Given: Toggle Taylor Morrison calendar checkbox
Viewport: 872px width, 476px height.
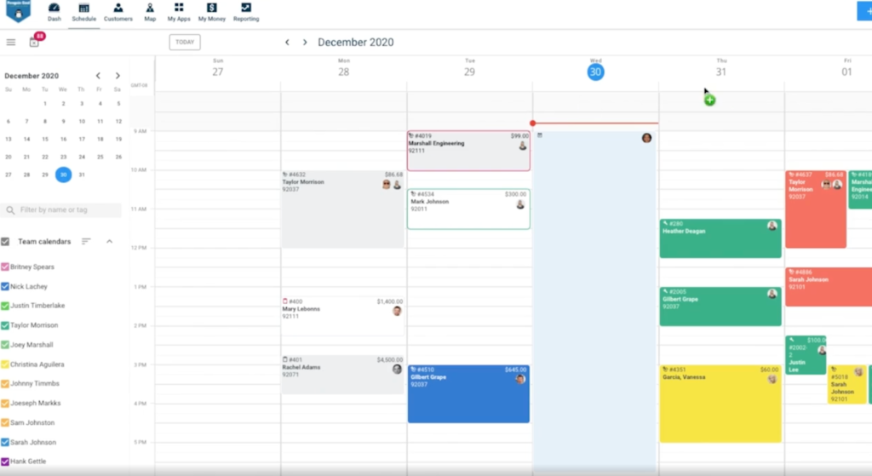Looking at the screenshot, I should (5, 325).
